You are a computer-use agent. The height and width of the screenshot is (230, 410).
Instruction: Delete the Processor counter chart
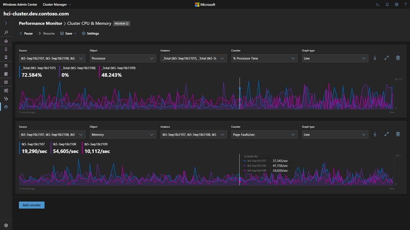pos(398,58)
